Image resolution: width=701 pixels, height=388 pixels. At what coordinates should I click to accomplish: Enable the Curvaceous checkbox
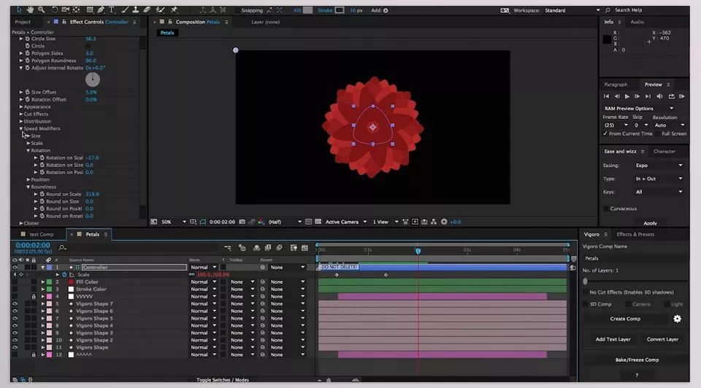(x=606, y=209)
